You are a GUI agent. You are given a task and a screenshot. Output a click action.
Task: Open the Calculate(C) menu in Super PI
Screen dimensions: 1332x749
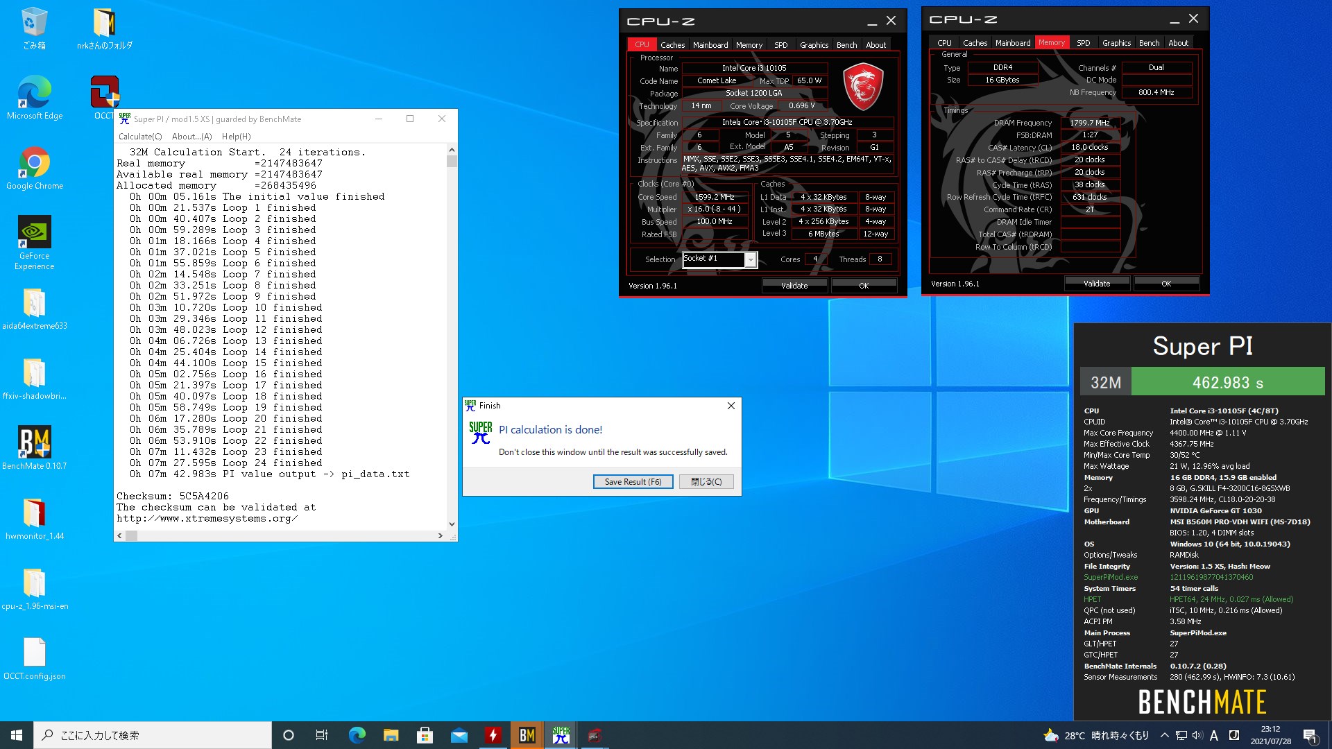[140, 137]
